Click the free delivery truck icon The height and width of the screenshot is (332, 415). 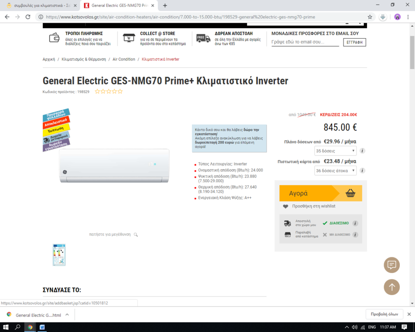pos(203,38)
